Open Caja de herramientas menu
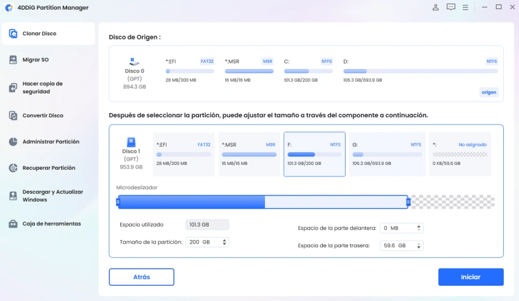The image size is (519, 301). (x=48, y=224)
